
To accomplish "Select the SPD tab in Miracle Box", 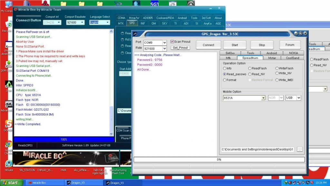I will point(132,23).
